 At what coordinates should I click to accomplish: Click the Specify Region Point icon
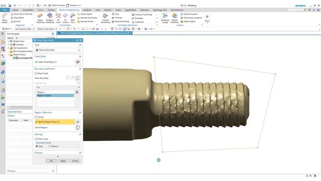coord(78,122)
